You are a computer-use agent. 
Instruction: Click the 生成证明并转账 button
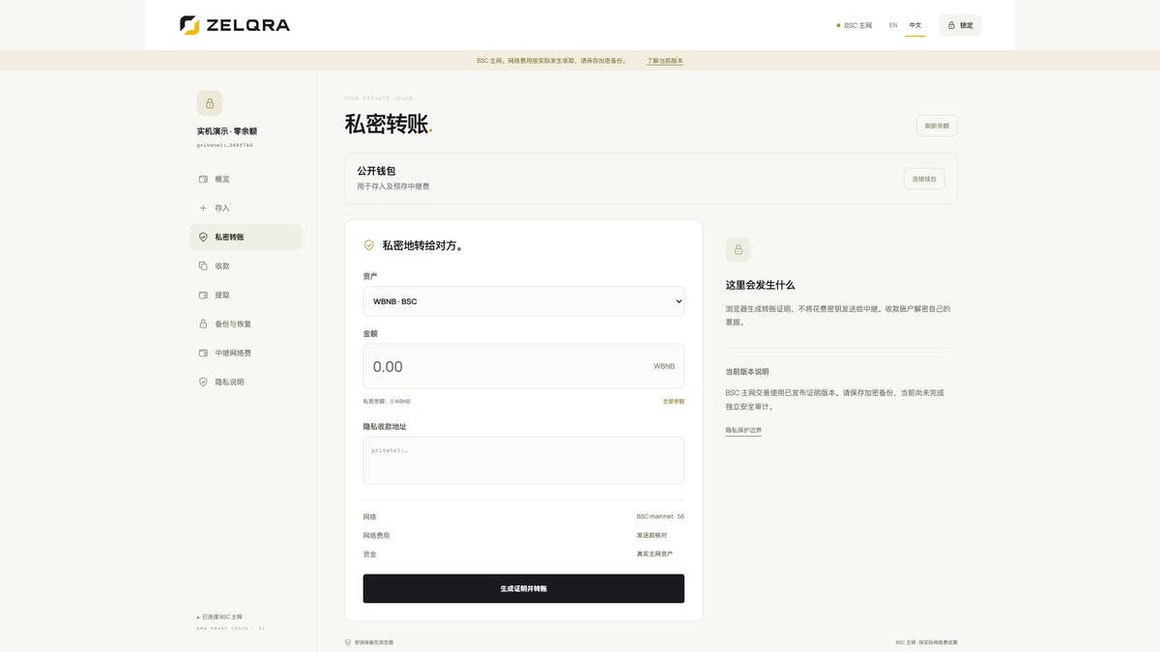(523, 588)
